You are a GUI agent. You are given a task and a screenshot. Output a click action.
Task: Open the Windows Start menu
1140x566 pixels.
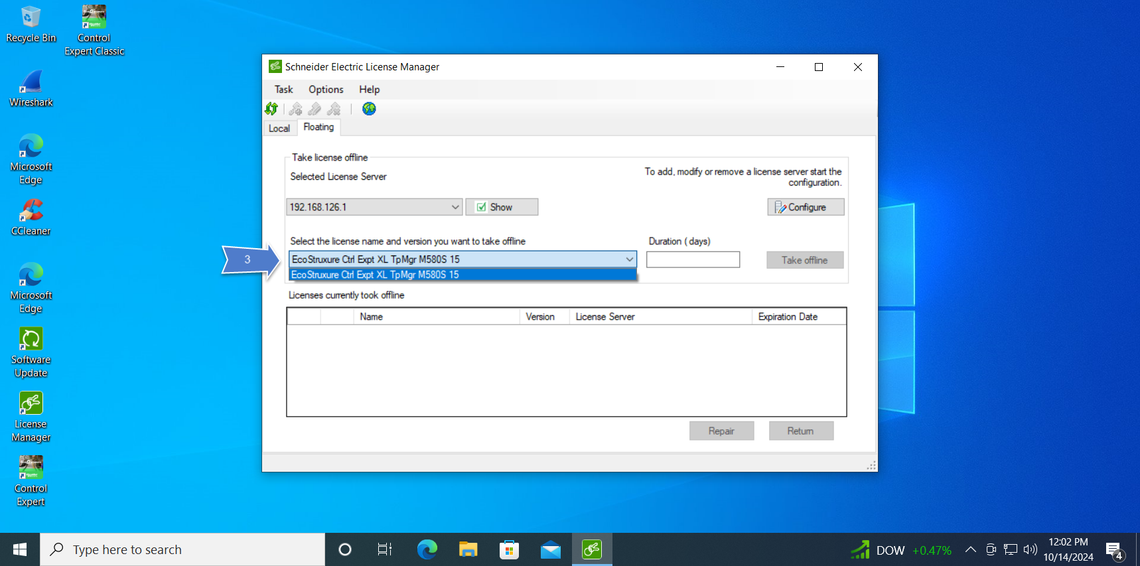click(20, 549)
